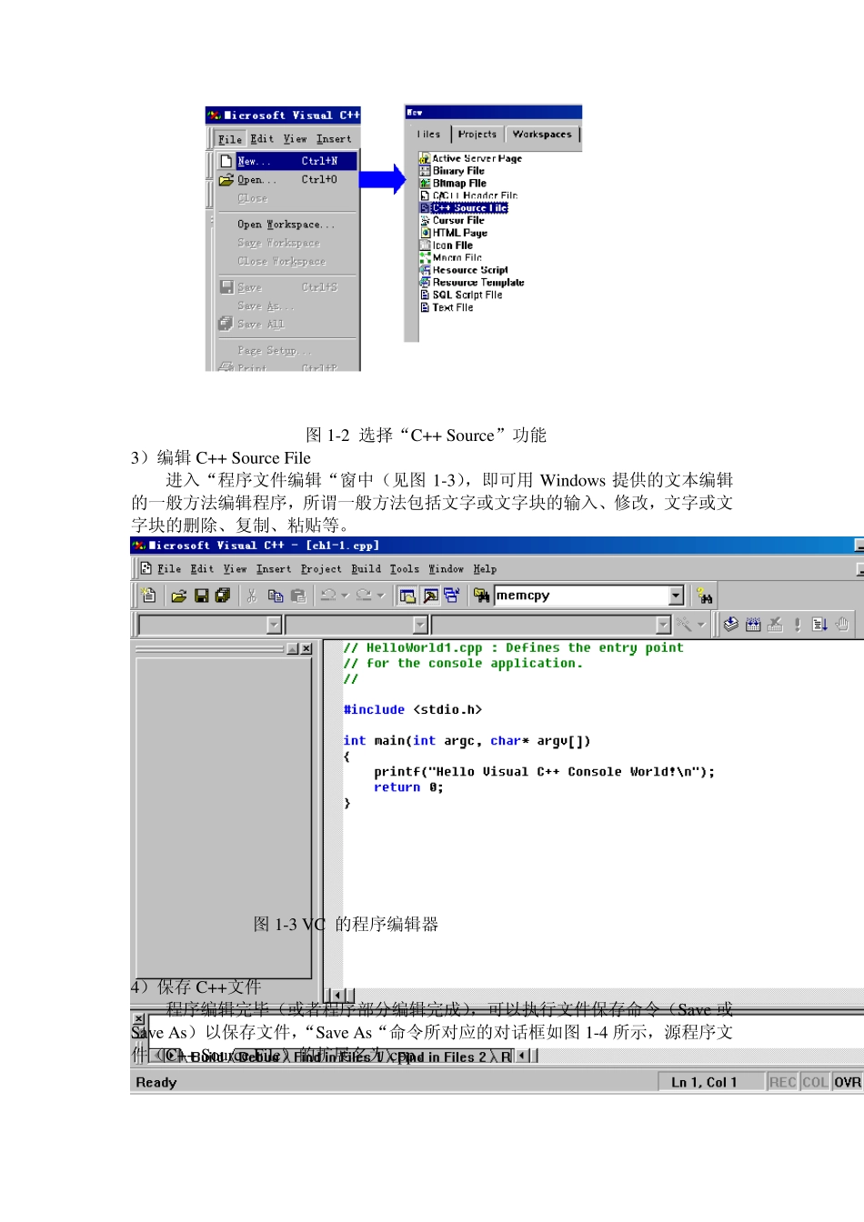Click the Find in Files binoculars icon

[481, 596]
